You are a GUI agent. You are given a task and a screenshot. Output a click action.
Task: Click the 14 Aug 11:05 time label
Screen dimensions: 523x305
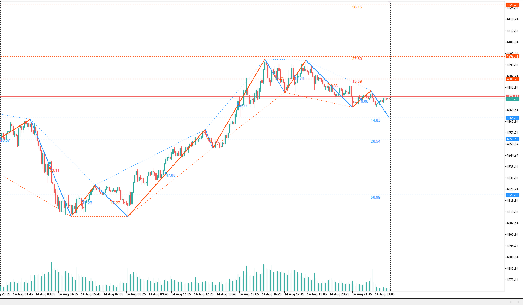(181, 294)
